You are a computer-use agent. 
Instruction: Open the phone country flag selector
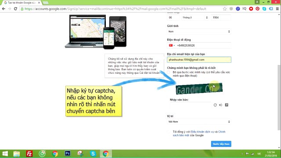(x=172, y=46)
